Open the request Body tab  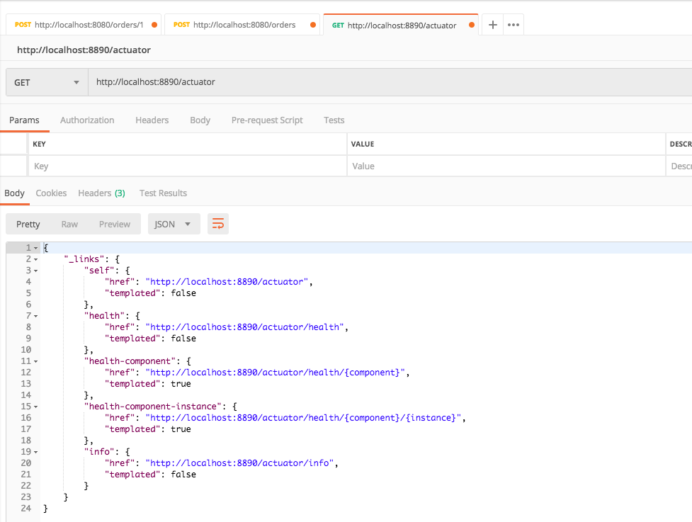(x=200, y=120)
